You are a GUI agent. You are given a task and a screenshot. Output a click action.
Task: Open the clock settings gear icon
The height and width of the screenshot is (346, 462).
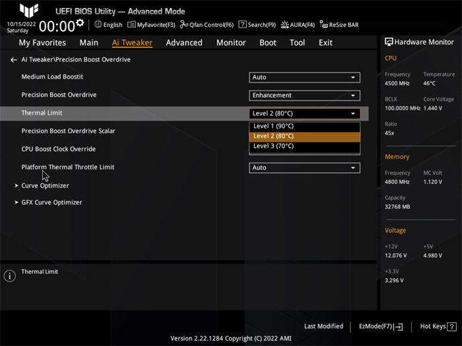[x=80, y=22]
